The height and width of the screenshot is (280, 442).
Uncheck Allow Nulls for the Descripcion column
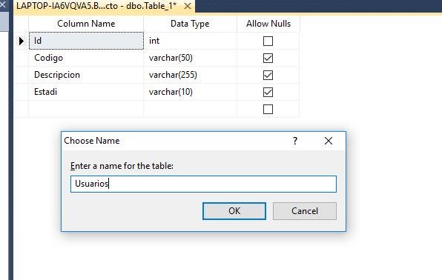point(268,76)
